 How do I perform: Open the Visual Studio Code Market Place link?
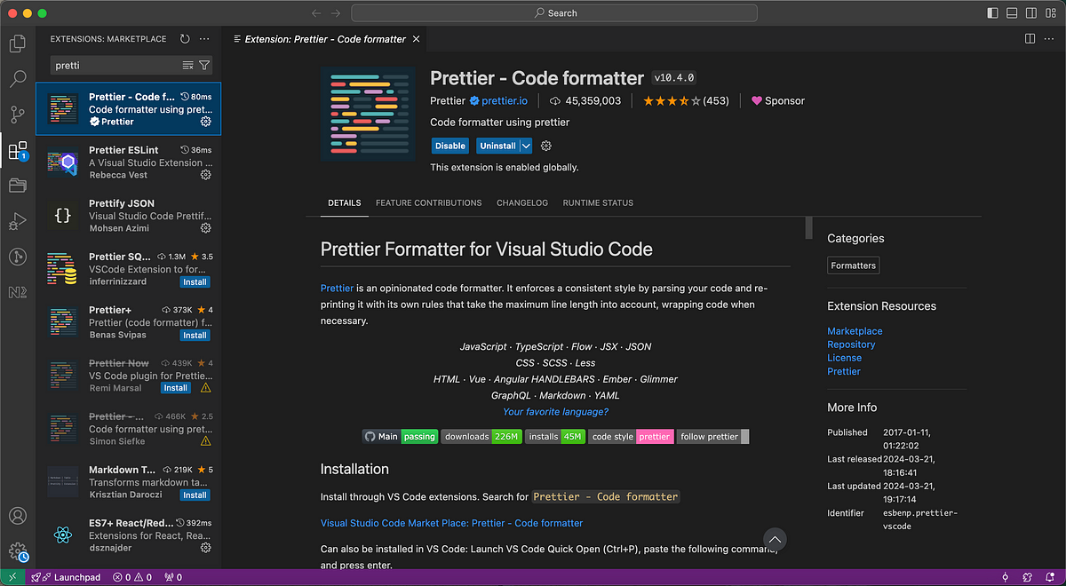click(x=451, y=523)
